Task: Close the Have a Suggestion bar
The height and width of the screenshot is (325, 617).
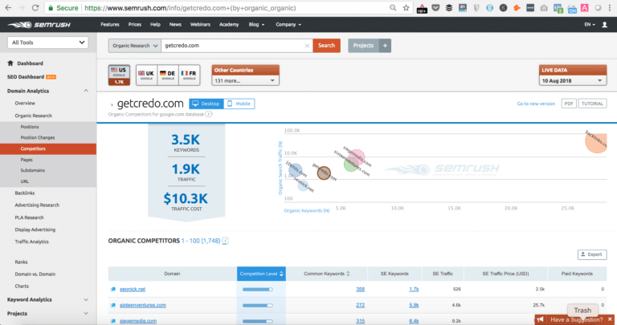Action: 611,319
